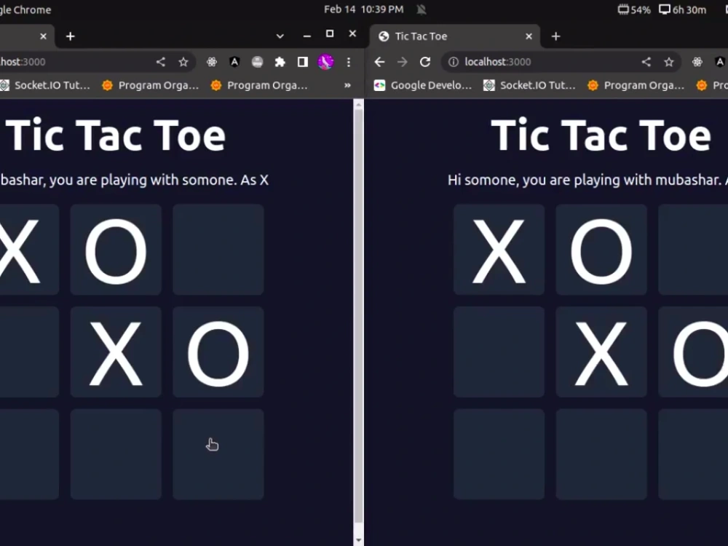Screen dimensions: 728x546
Task: Click the Chrome Extensions puzzle icon
Action: coord(280,62)
